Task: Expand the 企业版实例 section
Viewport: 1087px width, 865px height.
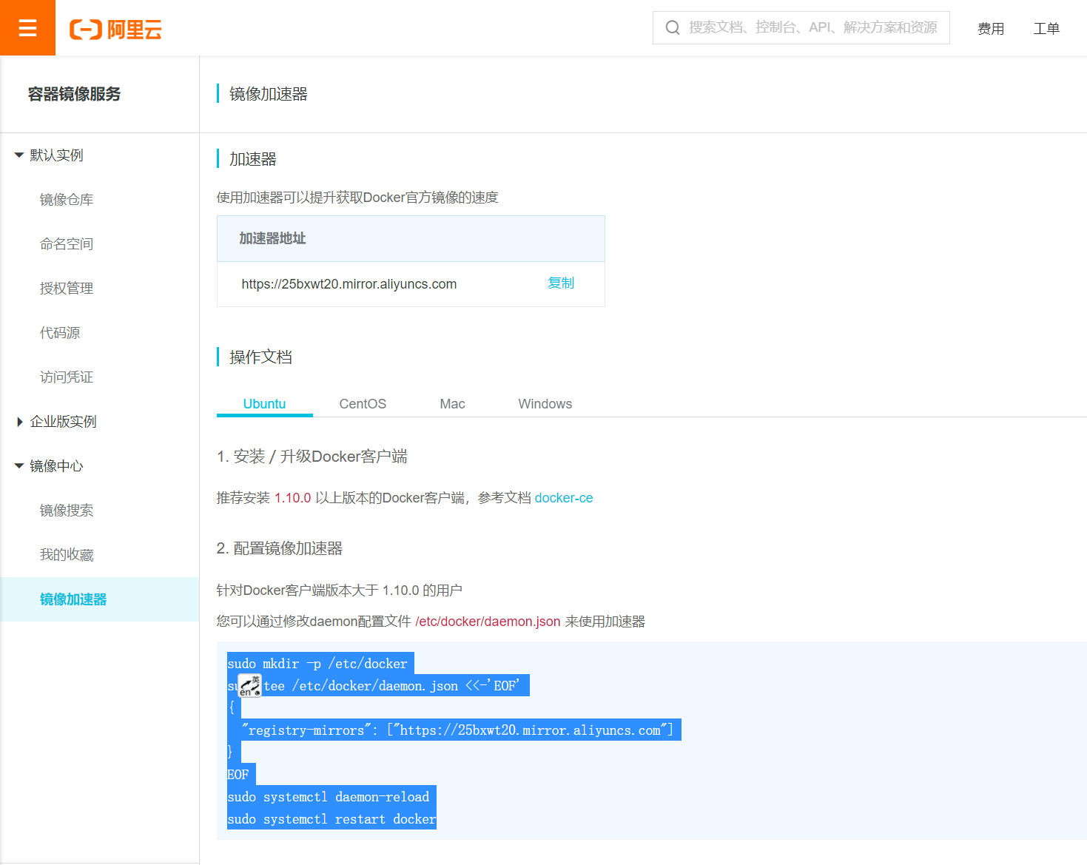Action: click(x=19, y=422)
